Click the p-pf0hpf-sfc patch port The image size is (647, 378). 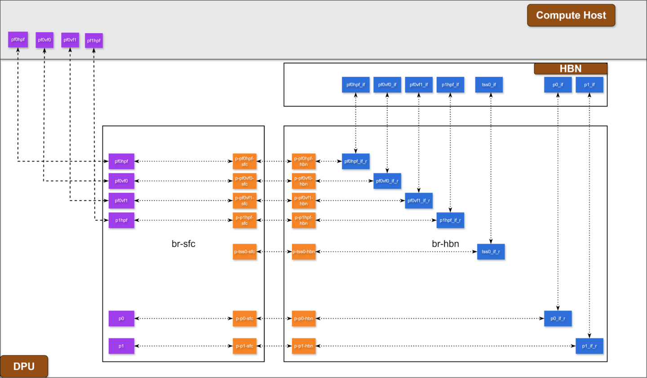pyautogui.click(x=244, y=161)
